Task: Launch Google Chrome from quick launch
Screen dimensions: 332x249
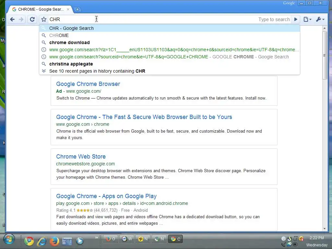Action: (x=29, y=241)
